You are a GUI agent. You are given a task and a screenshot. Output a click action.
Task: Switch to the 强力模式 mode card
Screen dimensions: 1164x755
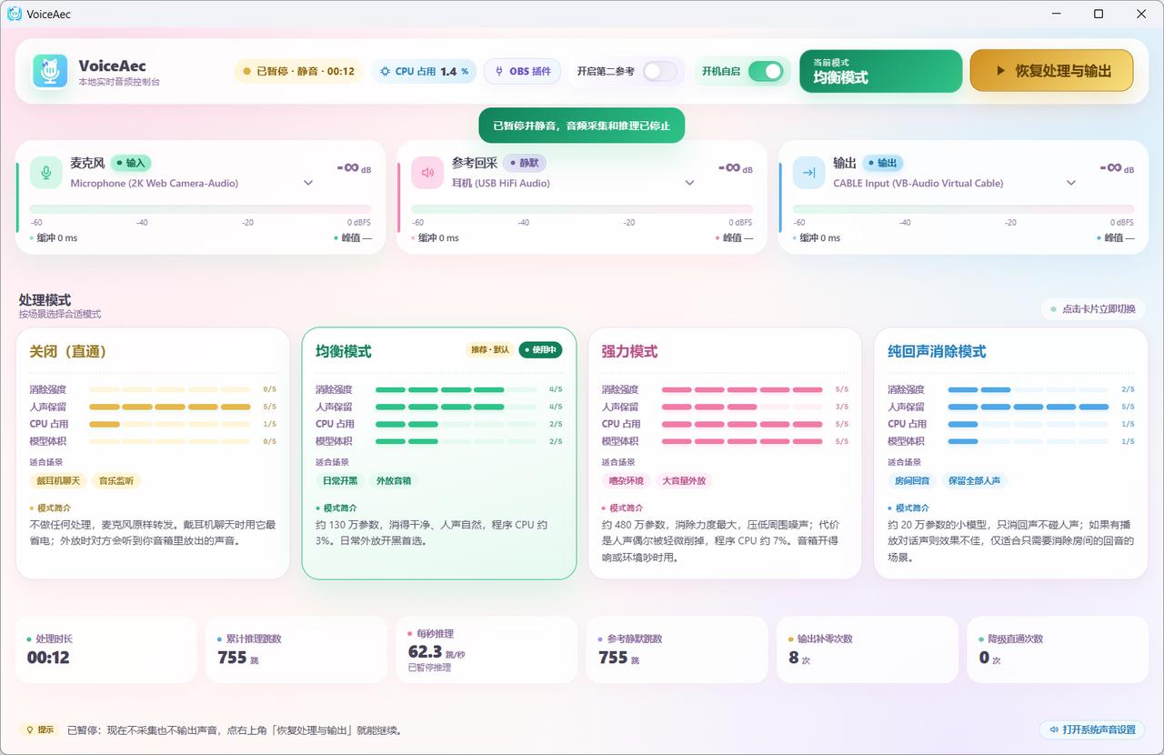pos(725,453)
